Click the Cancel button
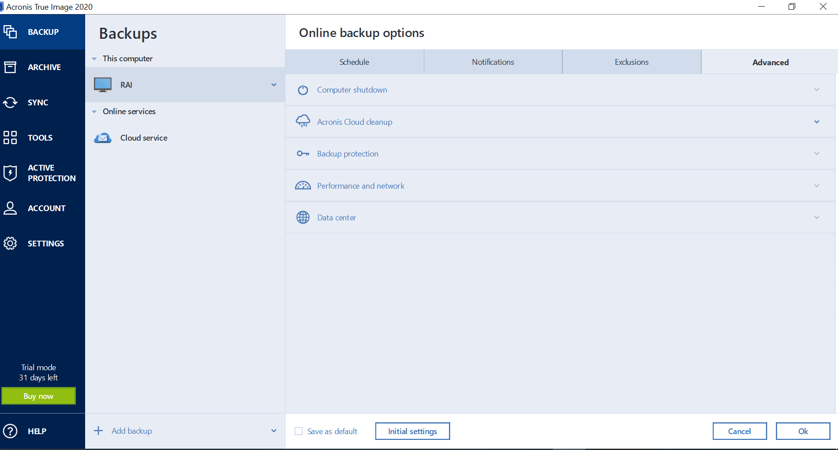Screen dimensions: 838x450 (x=740, y=431)
